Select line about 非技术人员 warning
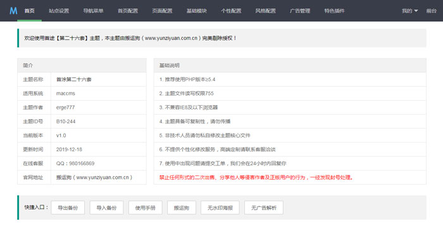 click(205, 135)
